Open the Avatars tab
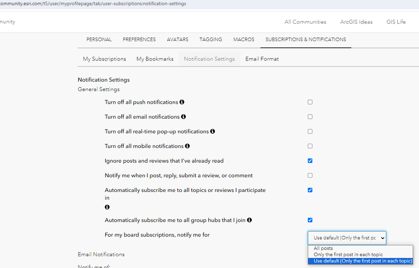This screenshot has width=419, height=268. pyautogui.click(x=177, y=39)
